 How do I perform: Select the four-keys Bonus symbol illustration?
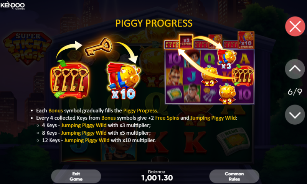point(69,80)
